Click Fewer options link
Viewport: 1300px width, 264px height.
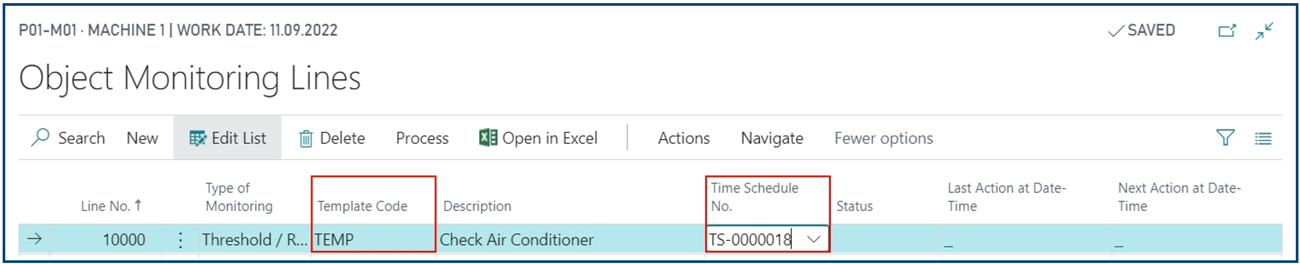(x=883, y=139)
